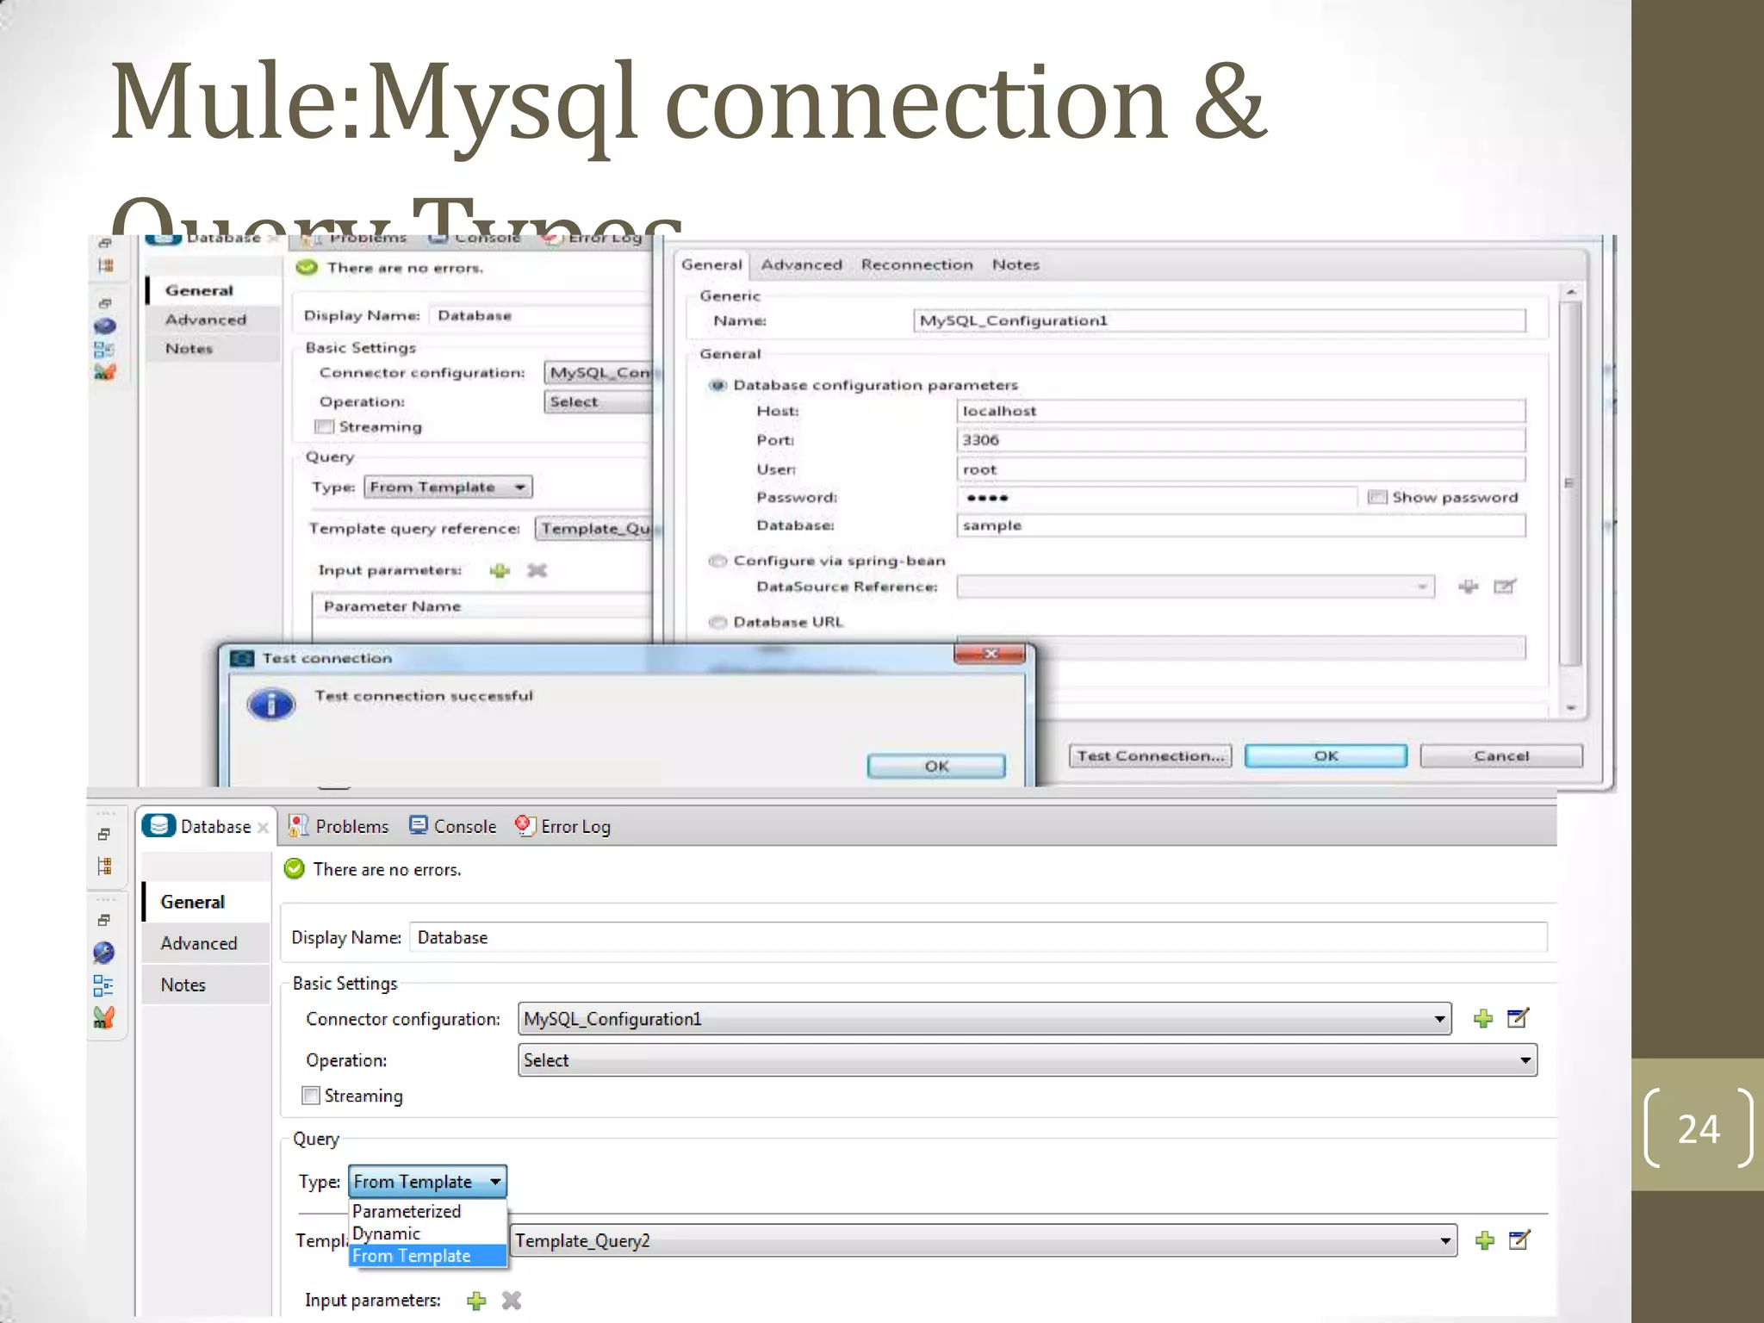Add a new connector configuration with the green plus
1764x1323 pixels.
[x=1482, y=1019]
